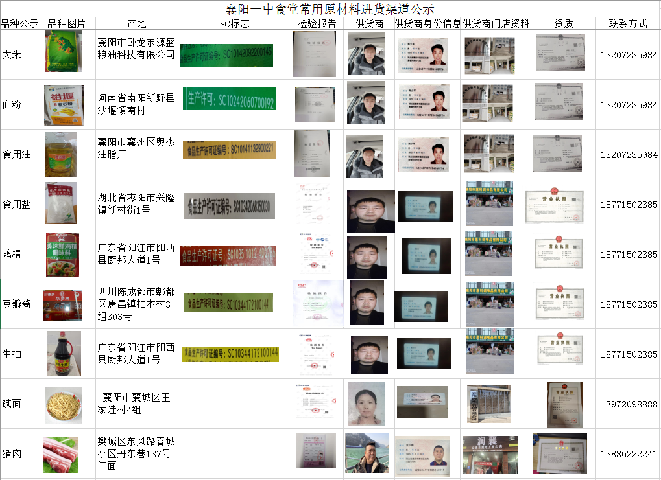Click the inspection report image in 鸡精 row
This screenshot has height=480, width=661.
pos(317,253)
